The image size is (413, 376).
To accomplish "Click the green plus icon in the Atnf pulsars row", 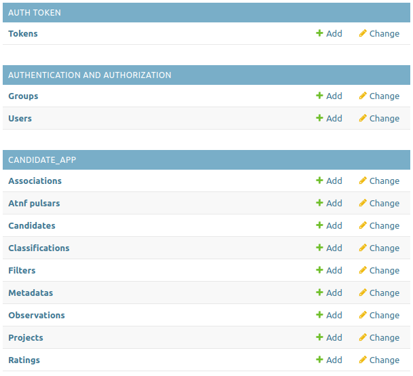I will [x=319, y=203].
